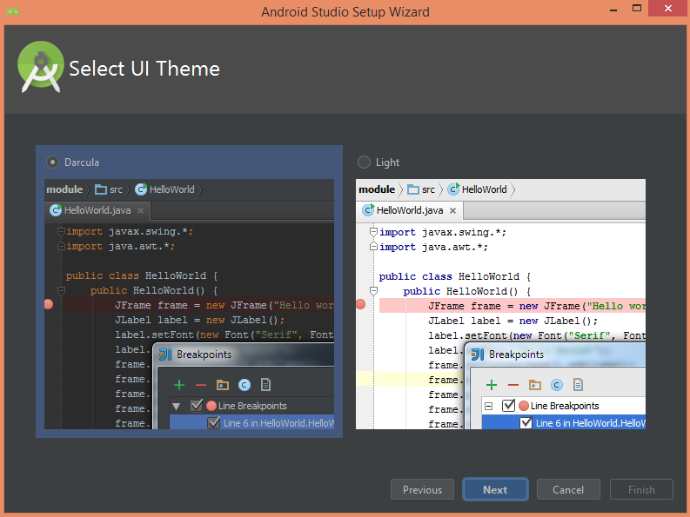Click the green plus icon in Light preview

(492, 385)
